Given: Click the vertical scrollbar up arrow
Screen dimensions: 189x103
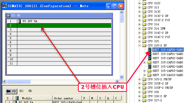Looking at the screenshot, I should coord(121,12).
